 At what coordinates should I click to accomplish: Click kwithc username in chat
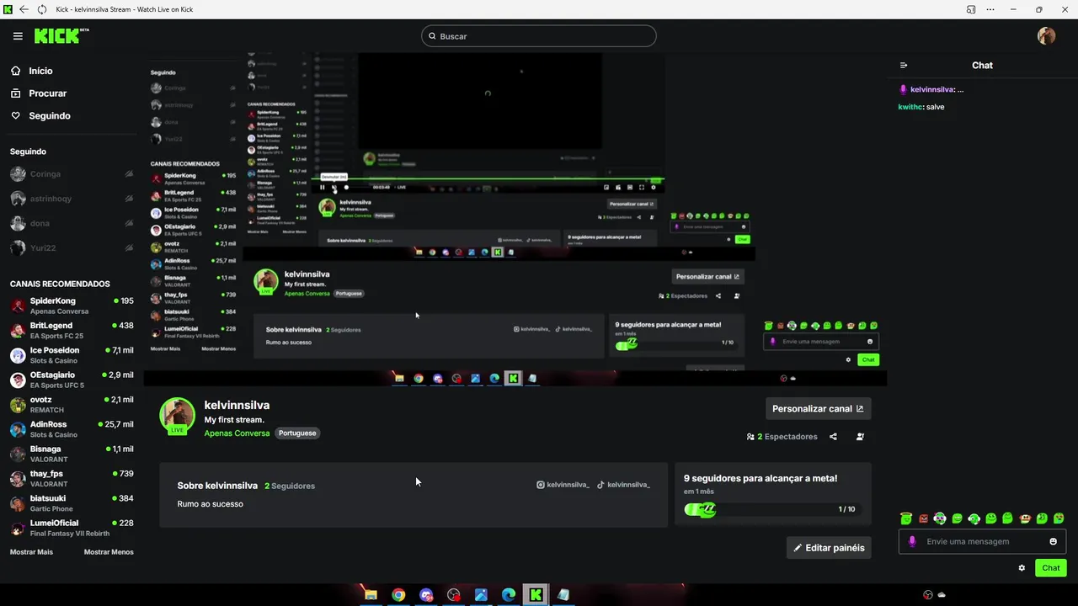coord(910,107)
